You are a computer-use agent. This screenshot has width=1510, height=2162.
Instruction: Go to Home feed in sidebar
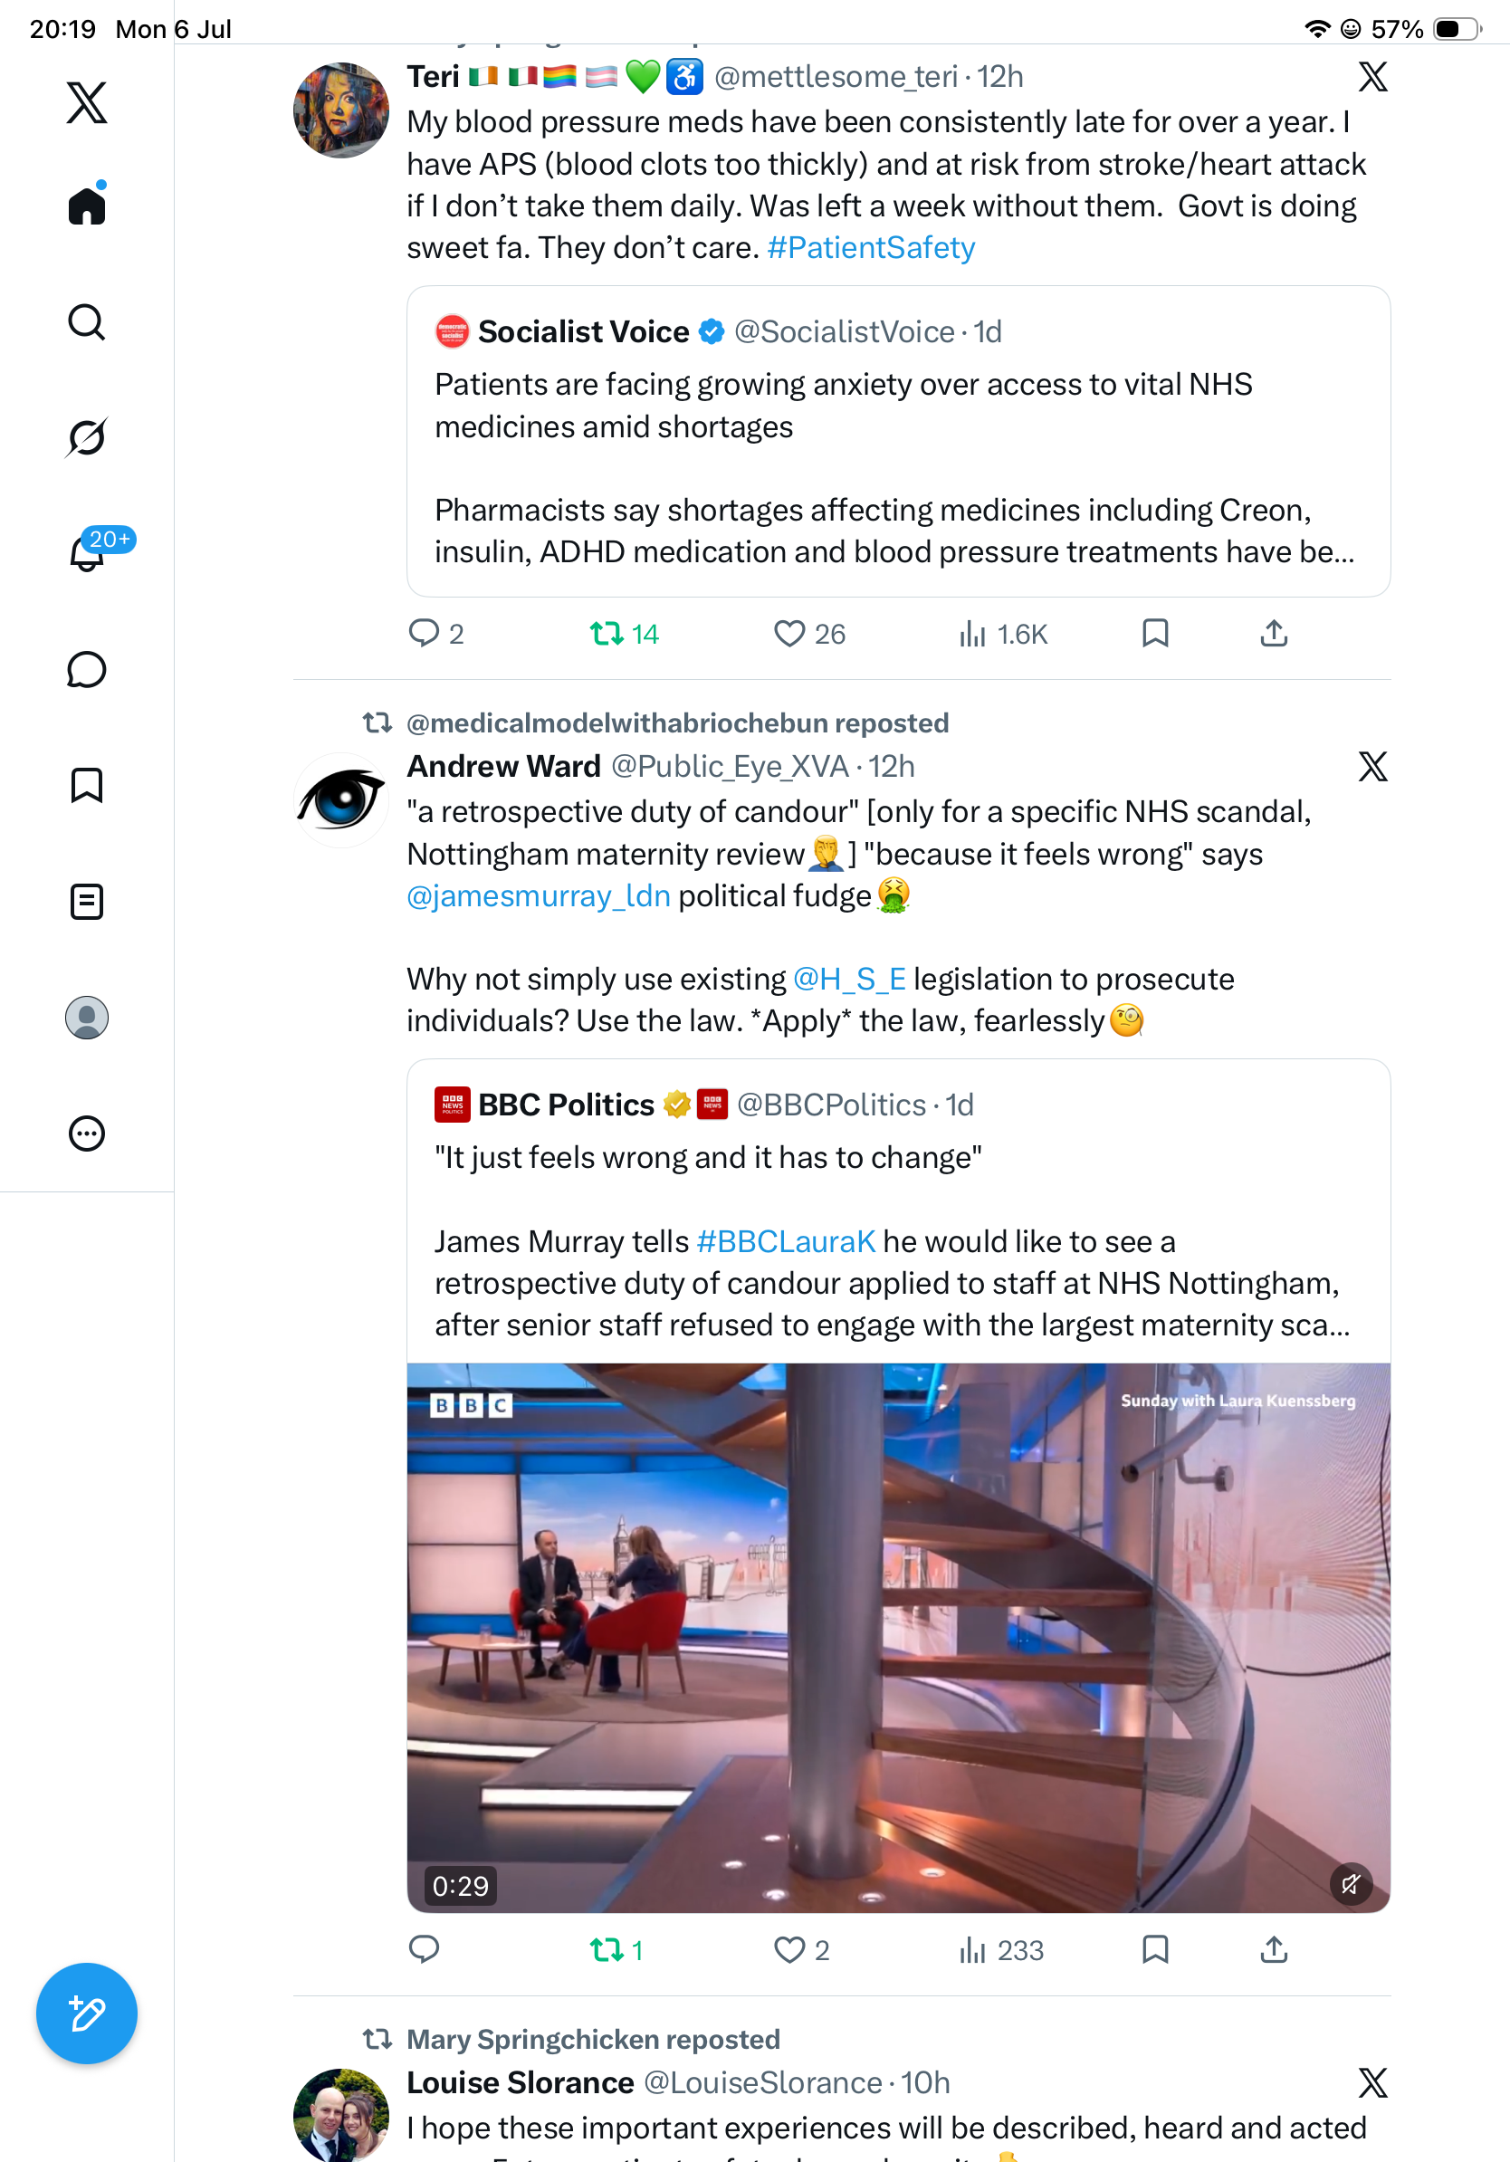point(87,205)
